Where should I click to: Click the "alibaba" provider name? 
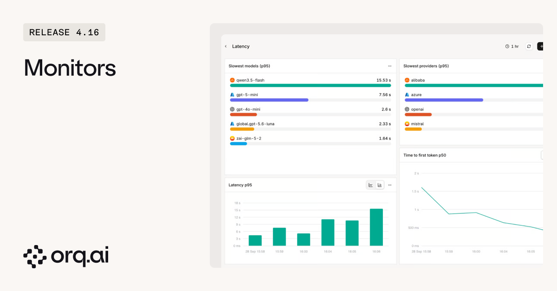point(418,80)
